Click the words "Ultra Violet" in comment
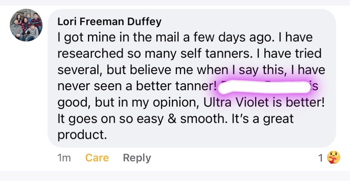 pos(233,103)
